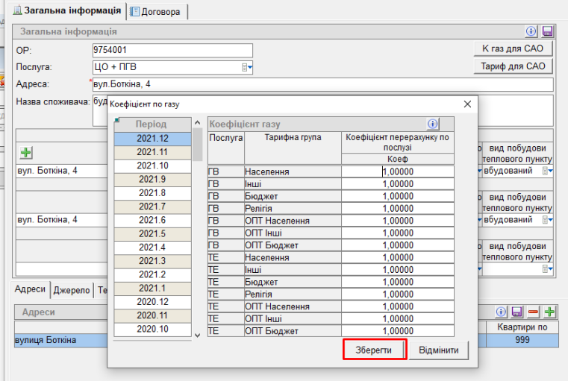
Task: Close the Коефіцієнт по газу dialog
Action: [467, 104]
